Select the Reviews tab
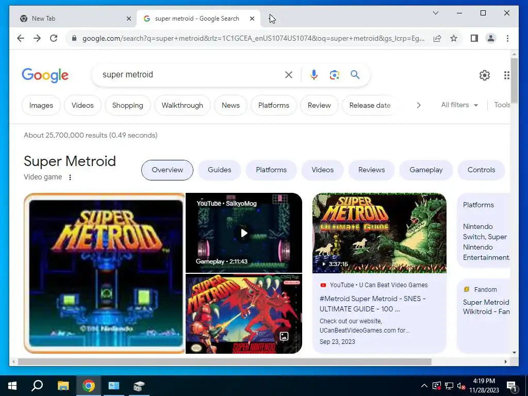 point(371,170)
